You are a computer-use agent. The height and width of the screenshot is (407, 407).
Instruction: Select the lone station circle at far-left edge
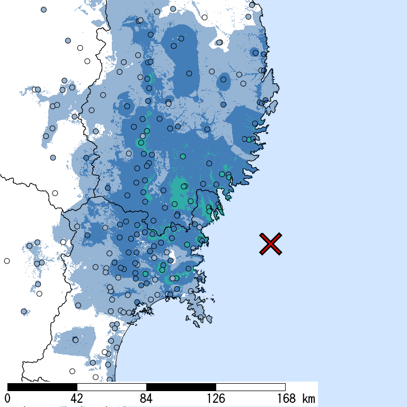[x=7, y=261]
